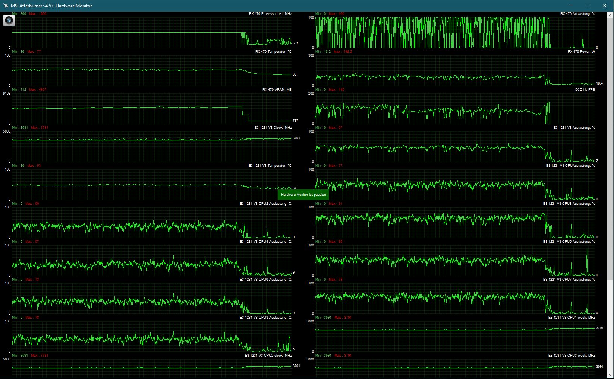
Task: Click the "E3-1231 V3 Temperatur, °C" label
Action: (270, 166)
